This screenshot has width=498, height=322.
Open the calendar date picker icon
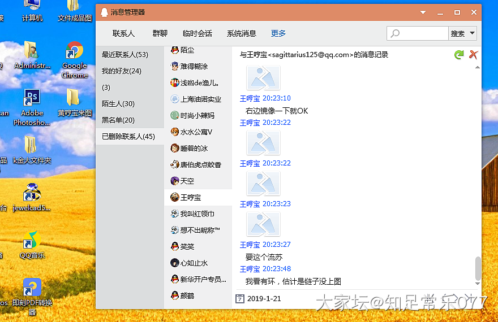pyautogui.click(x=240, y=298)
